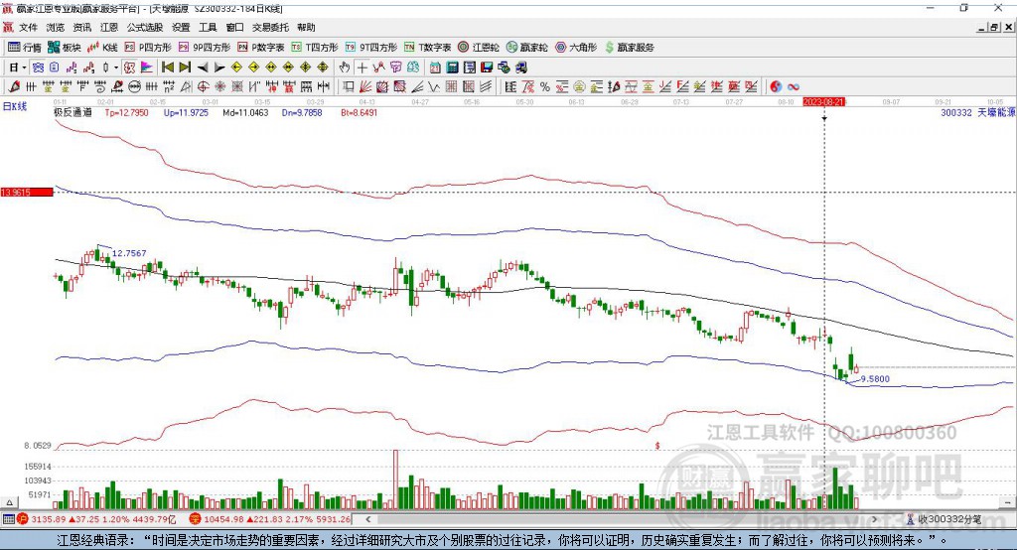This screenshot has width=1017, height=550.
Task: Open the 行情 market quotes view
Action: coord(24,48)
